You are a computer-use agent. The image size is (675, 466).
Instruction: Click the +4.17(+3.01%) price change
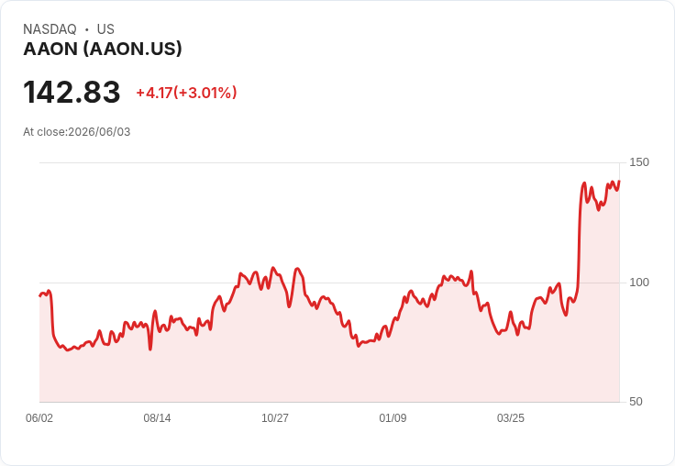[186, 93]
